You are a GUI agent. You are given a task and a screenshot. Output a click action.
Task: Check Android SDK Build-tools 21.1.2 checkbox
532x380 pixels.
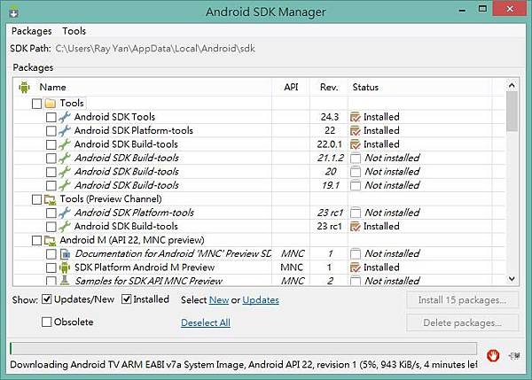click(x=51, y=159)
